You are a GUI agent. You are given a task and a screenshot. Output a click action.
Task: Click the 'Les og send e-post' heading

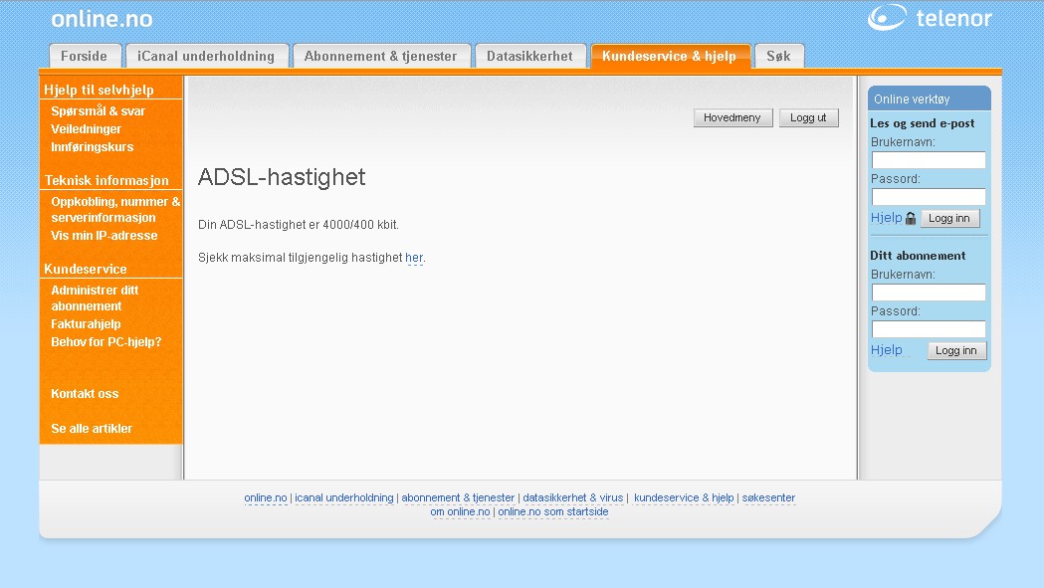click(923, 123)
